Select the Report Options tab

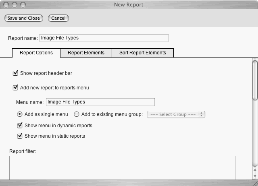coord(36,53)
